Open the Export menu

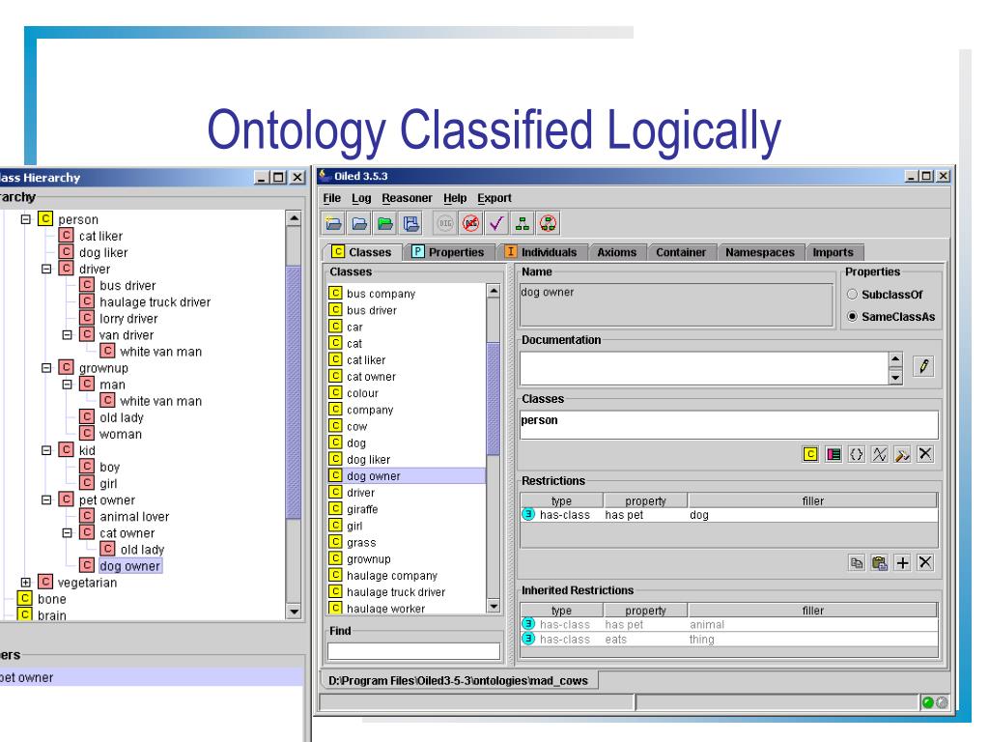pyautogui.click(x=494, y=198)
